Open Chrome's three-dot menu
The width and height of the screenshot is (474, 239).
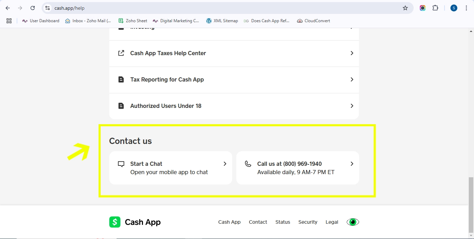466,8
